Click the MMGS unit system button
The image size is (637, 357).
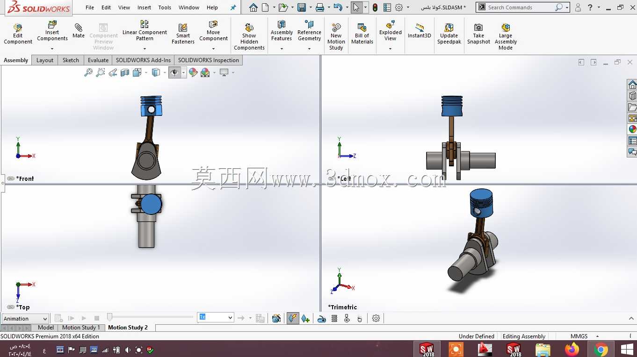tap(579, 336)
